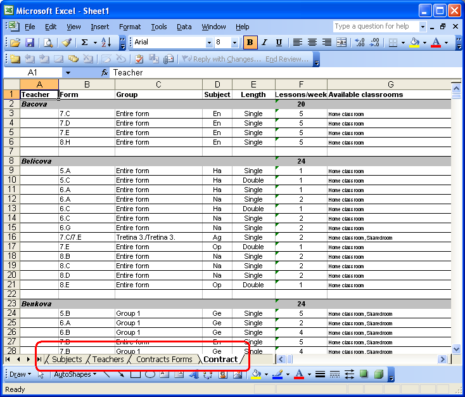Click the 'Type a question for help' box
465x397 pixels.
point(375,27)
